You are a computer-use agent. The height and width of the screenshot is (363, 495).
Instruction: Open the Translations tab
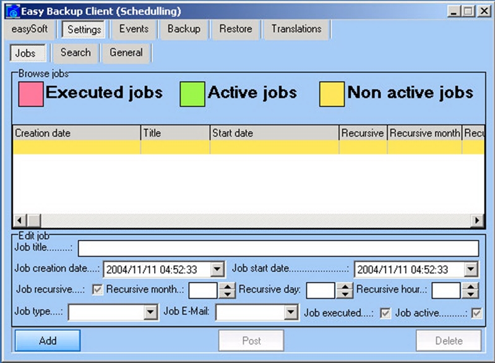(x=296, y=28)
